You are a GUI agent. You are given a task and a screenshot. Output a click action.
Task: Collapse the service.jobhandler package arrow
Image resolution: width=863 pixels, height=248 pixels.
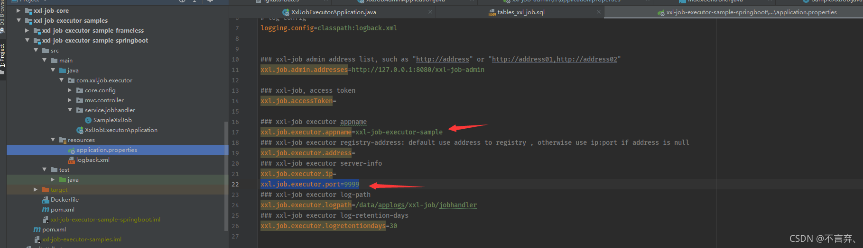[70, 110]
